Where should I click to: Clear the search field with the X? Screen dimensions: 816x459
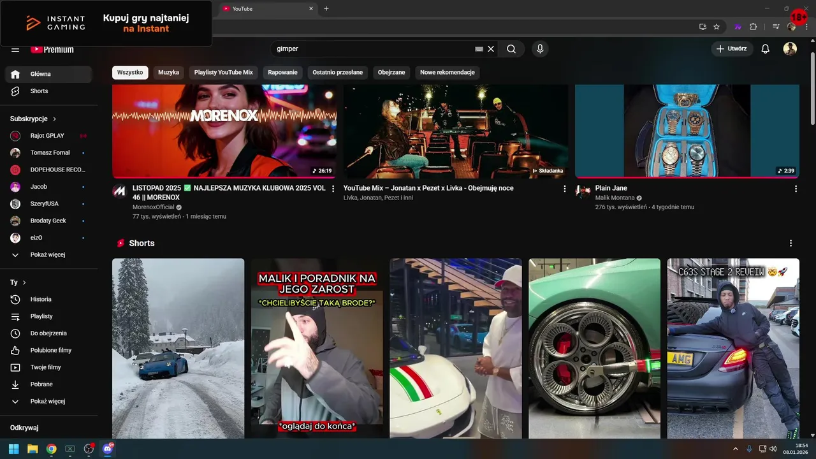(491, 49)
